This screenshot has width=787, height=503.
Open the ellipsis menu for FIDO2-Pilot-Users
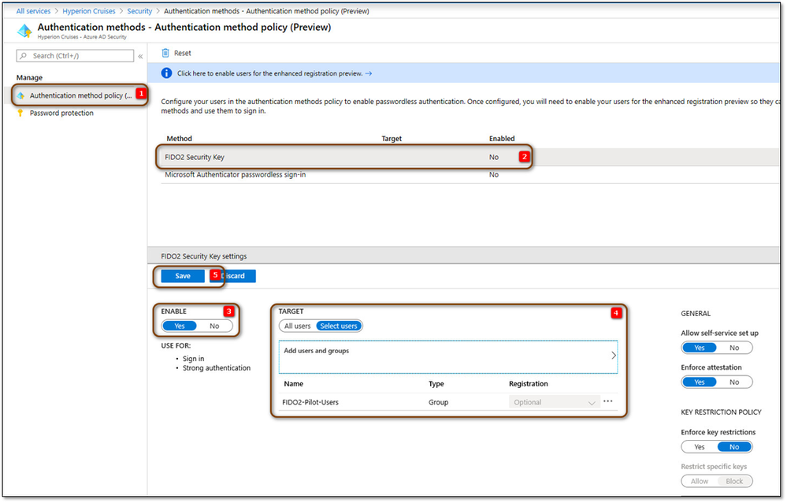(608, 401)
